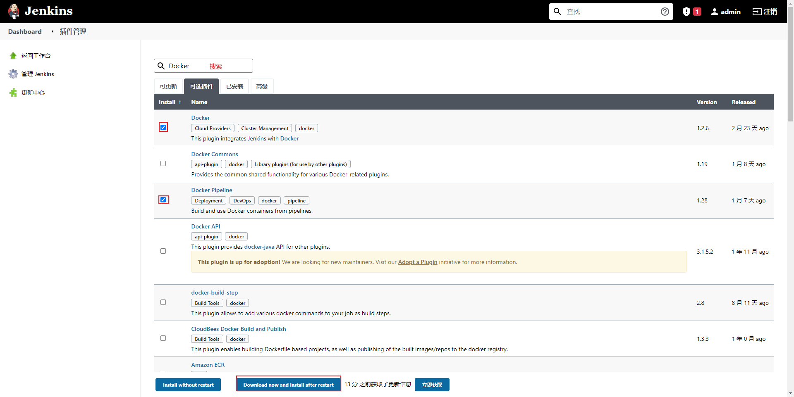
Task: Switch to the 已安装 tab
Action: 234,86
